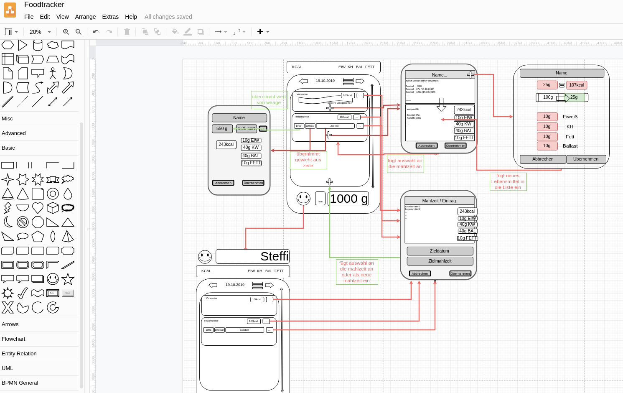Select the five-point star shape in palette

coord(68,279)
